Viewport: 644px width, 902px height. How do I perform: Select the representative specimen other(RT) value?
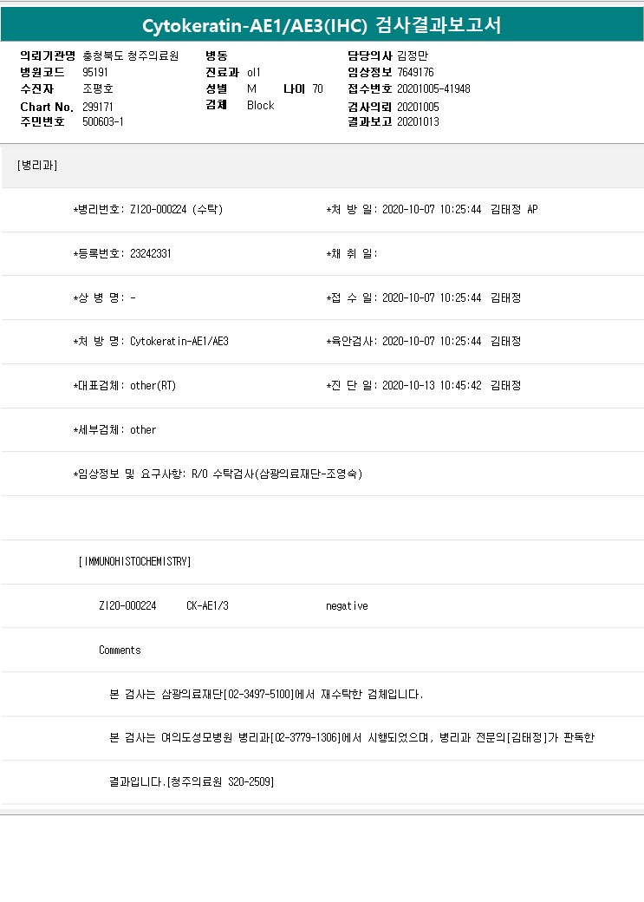[x=153, y=386]
